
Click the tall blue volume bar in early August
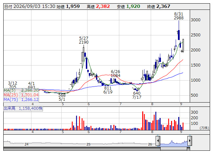tap(156, 121)
